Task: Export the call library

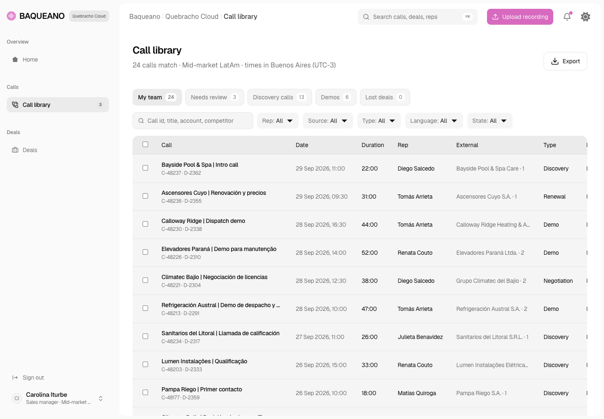Action: tap(565, 61)
